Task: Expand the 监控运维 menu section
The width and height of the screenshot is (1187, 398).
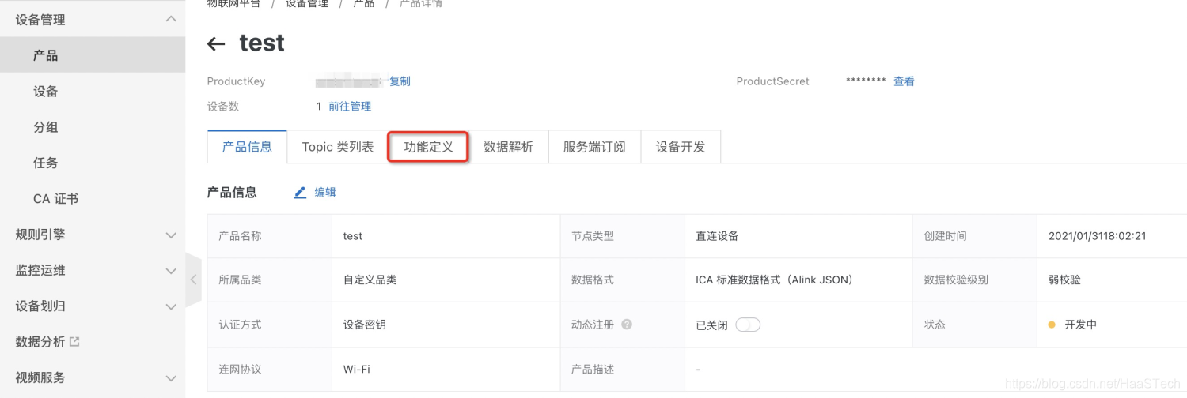Action: click(171, 271)
